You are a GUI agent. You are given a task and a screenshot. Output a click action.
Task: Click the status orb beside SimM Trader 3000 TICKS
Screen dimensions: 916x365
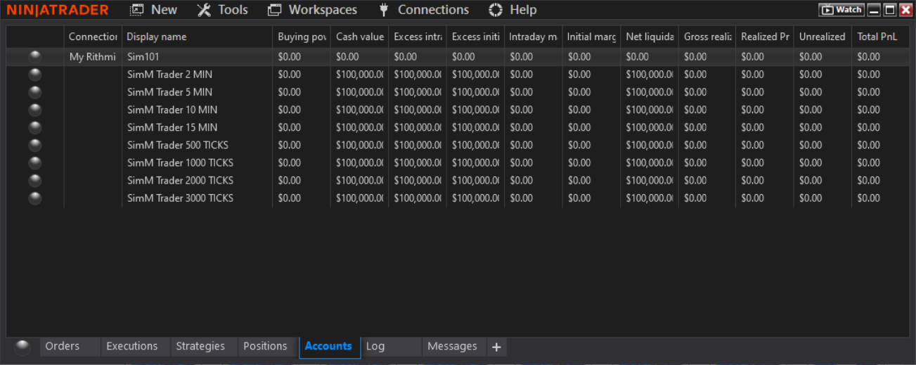(x=35, y=198)
